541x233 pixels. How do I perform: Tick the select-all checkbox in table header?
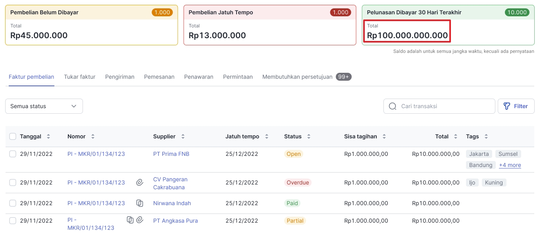pyautogui.click(x=13, y=136)
